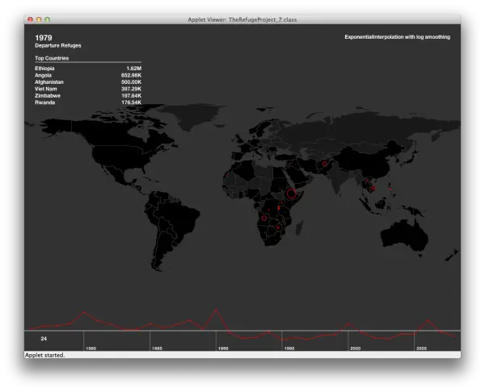The height and width of the screenshot is (392, 485).
Task: Click the 2005 tick on the timeline
Action: (x=421, y=348)
